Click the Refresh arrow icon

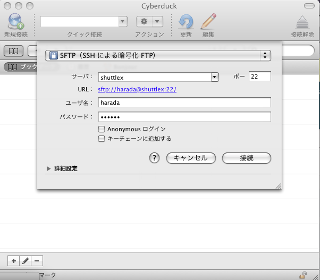click(x=186, y=22)
